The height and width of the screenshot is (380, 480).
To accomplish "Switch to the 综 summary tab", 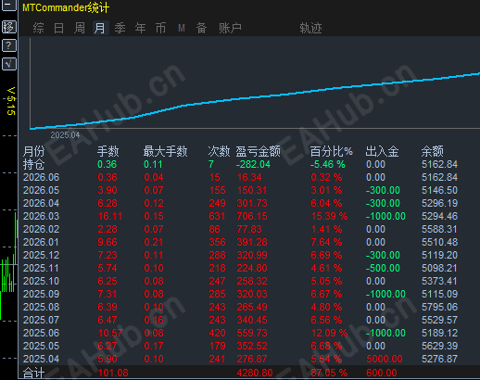I will pos(38,28).
